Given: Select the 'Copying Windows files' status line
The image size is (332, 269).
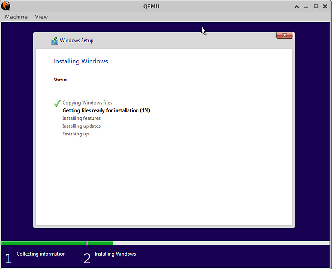Looking at the screenshot, I should click(x=87, y=103).
